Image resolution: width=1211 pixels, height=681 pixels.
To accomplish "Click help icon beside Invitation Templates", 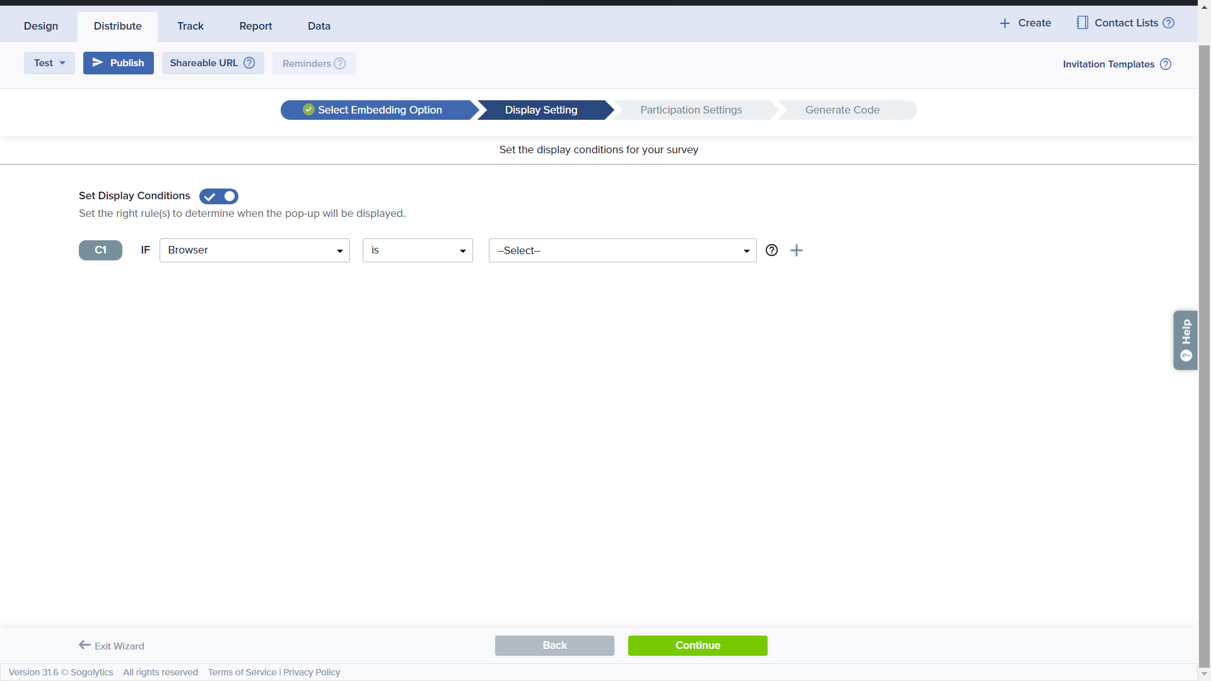I will click(1166, 64).
